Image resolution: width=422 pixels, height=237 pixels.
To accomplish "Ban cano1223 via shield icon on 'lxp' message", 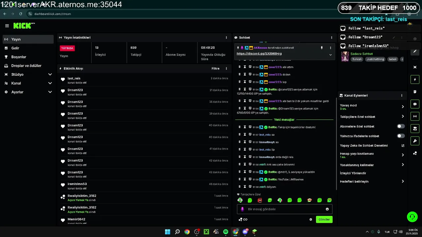I will click(x=250, y=82).
